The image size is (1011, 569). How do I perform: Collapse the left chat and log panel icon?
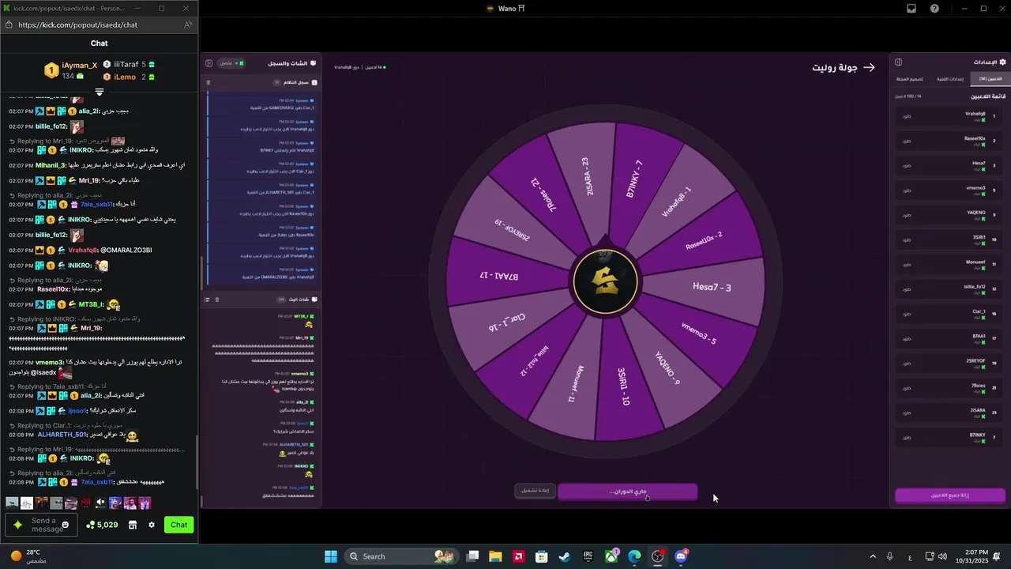point(209,63)
